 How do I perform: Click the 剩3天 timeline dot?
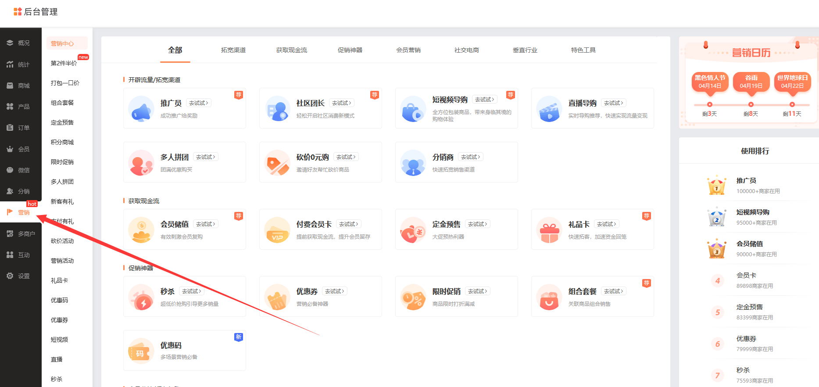click(x=710, y=104)
